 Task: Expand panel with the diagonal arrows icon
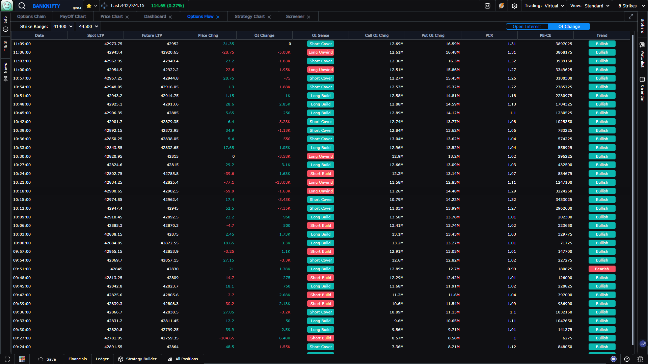pos(631,16)
